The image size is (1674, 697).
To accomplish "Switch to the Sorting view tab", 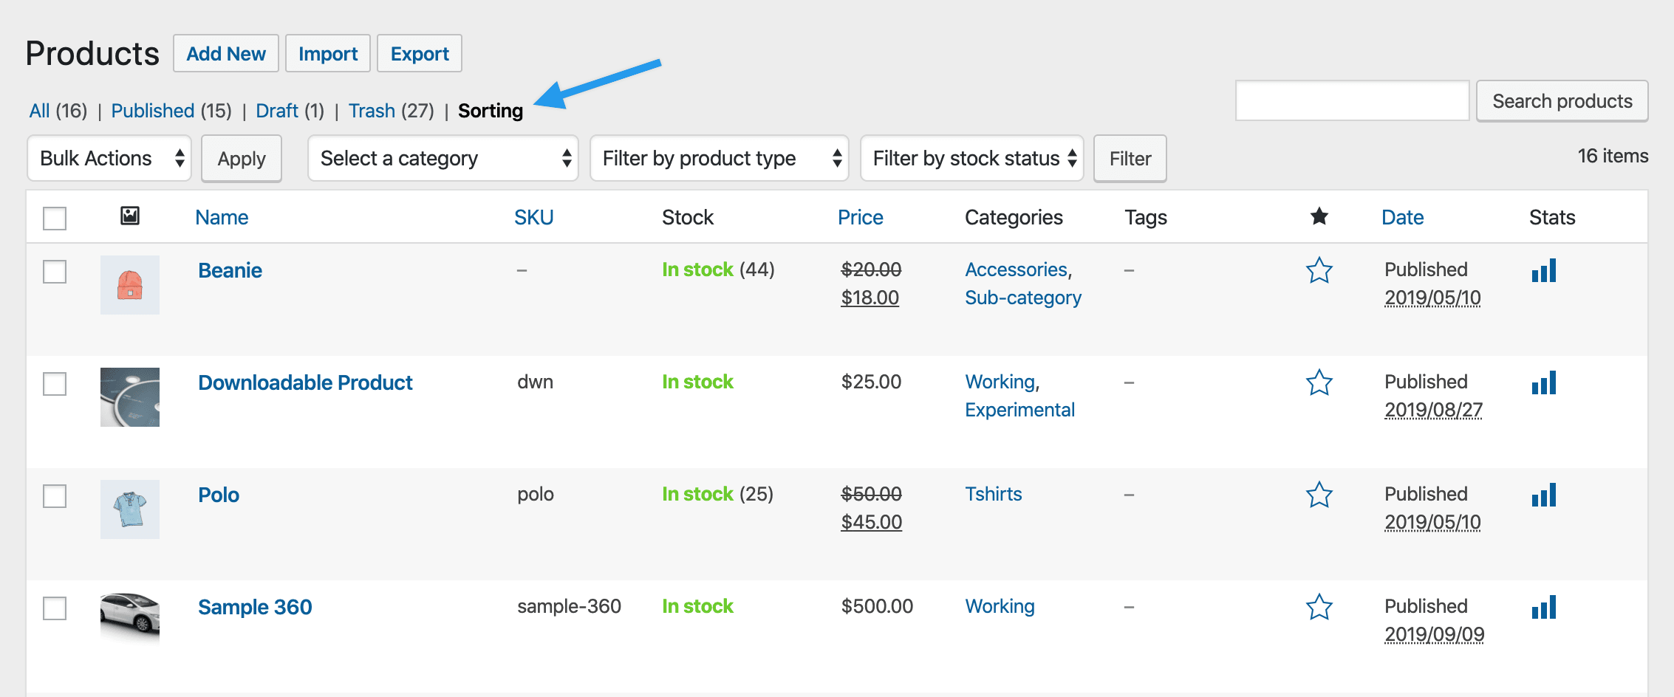I will coord(490,111).
